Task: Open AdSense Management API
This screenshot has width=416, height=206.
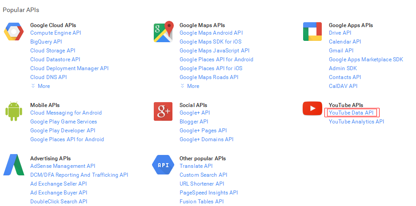Action: [x=63, y=166]
